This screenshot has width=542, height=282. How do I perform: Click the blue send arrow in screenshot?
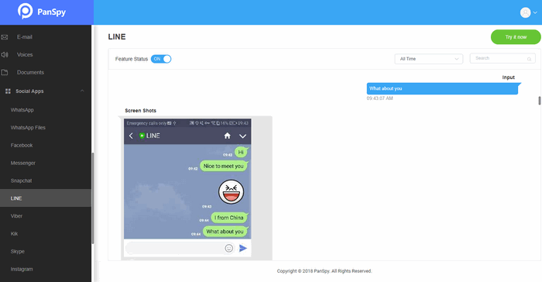[243, 248]
